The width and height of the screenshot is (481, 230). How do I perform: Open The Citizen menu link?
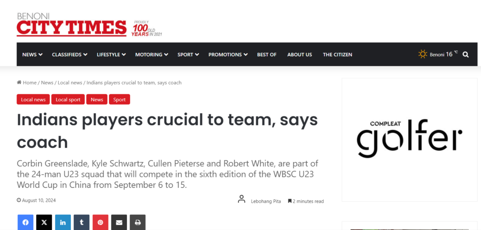click(x=337, y=54)
